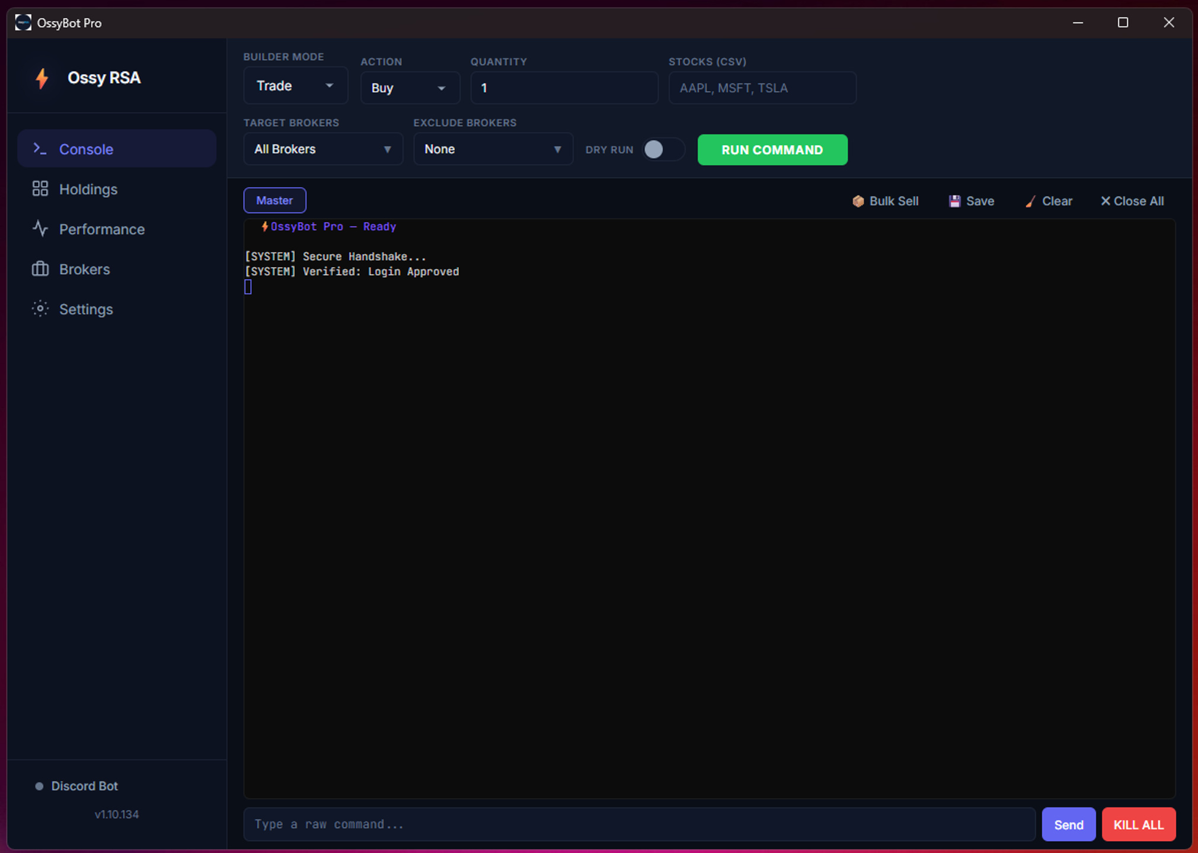Navigate to the Brokers page
The image size is (1198, 853).
(117, 269)
